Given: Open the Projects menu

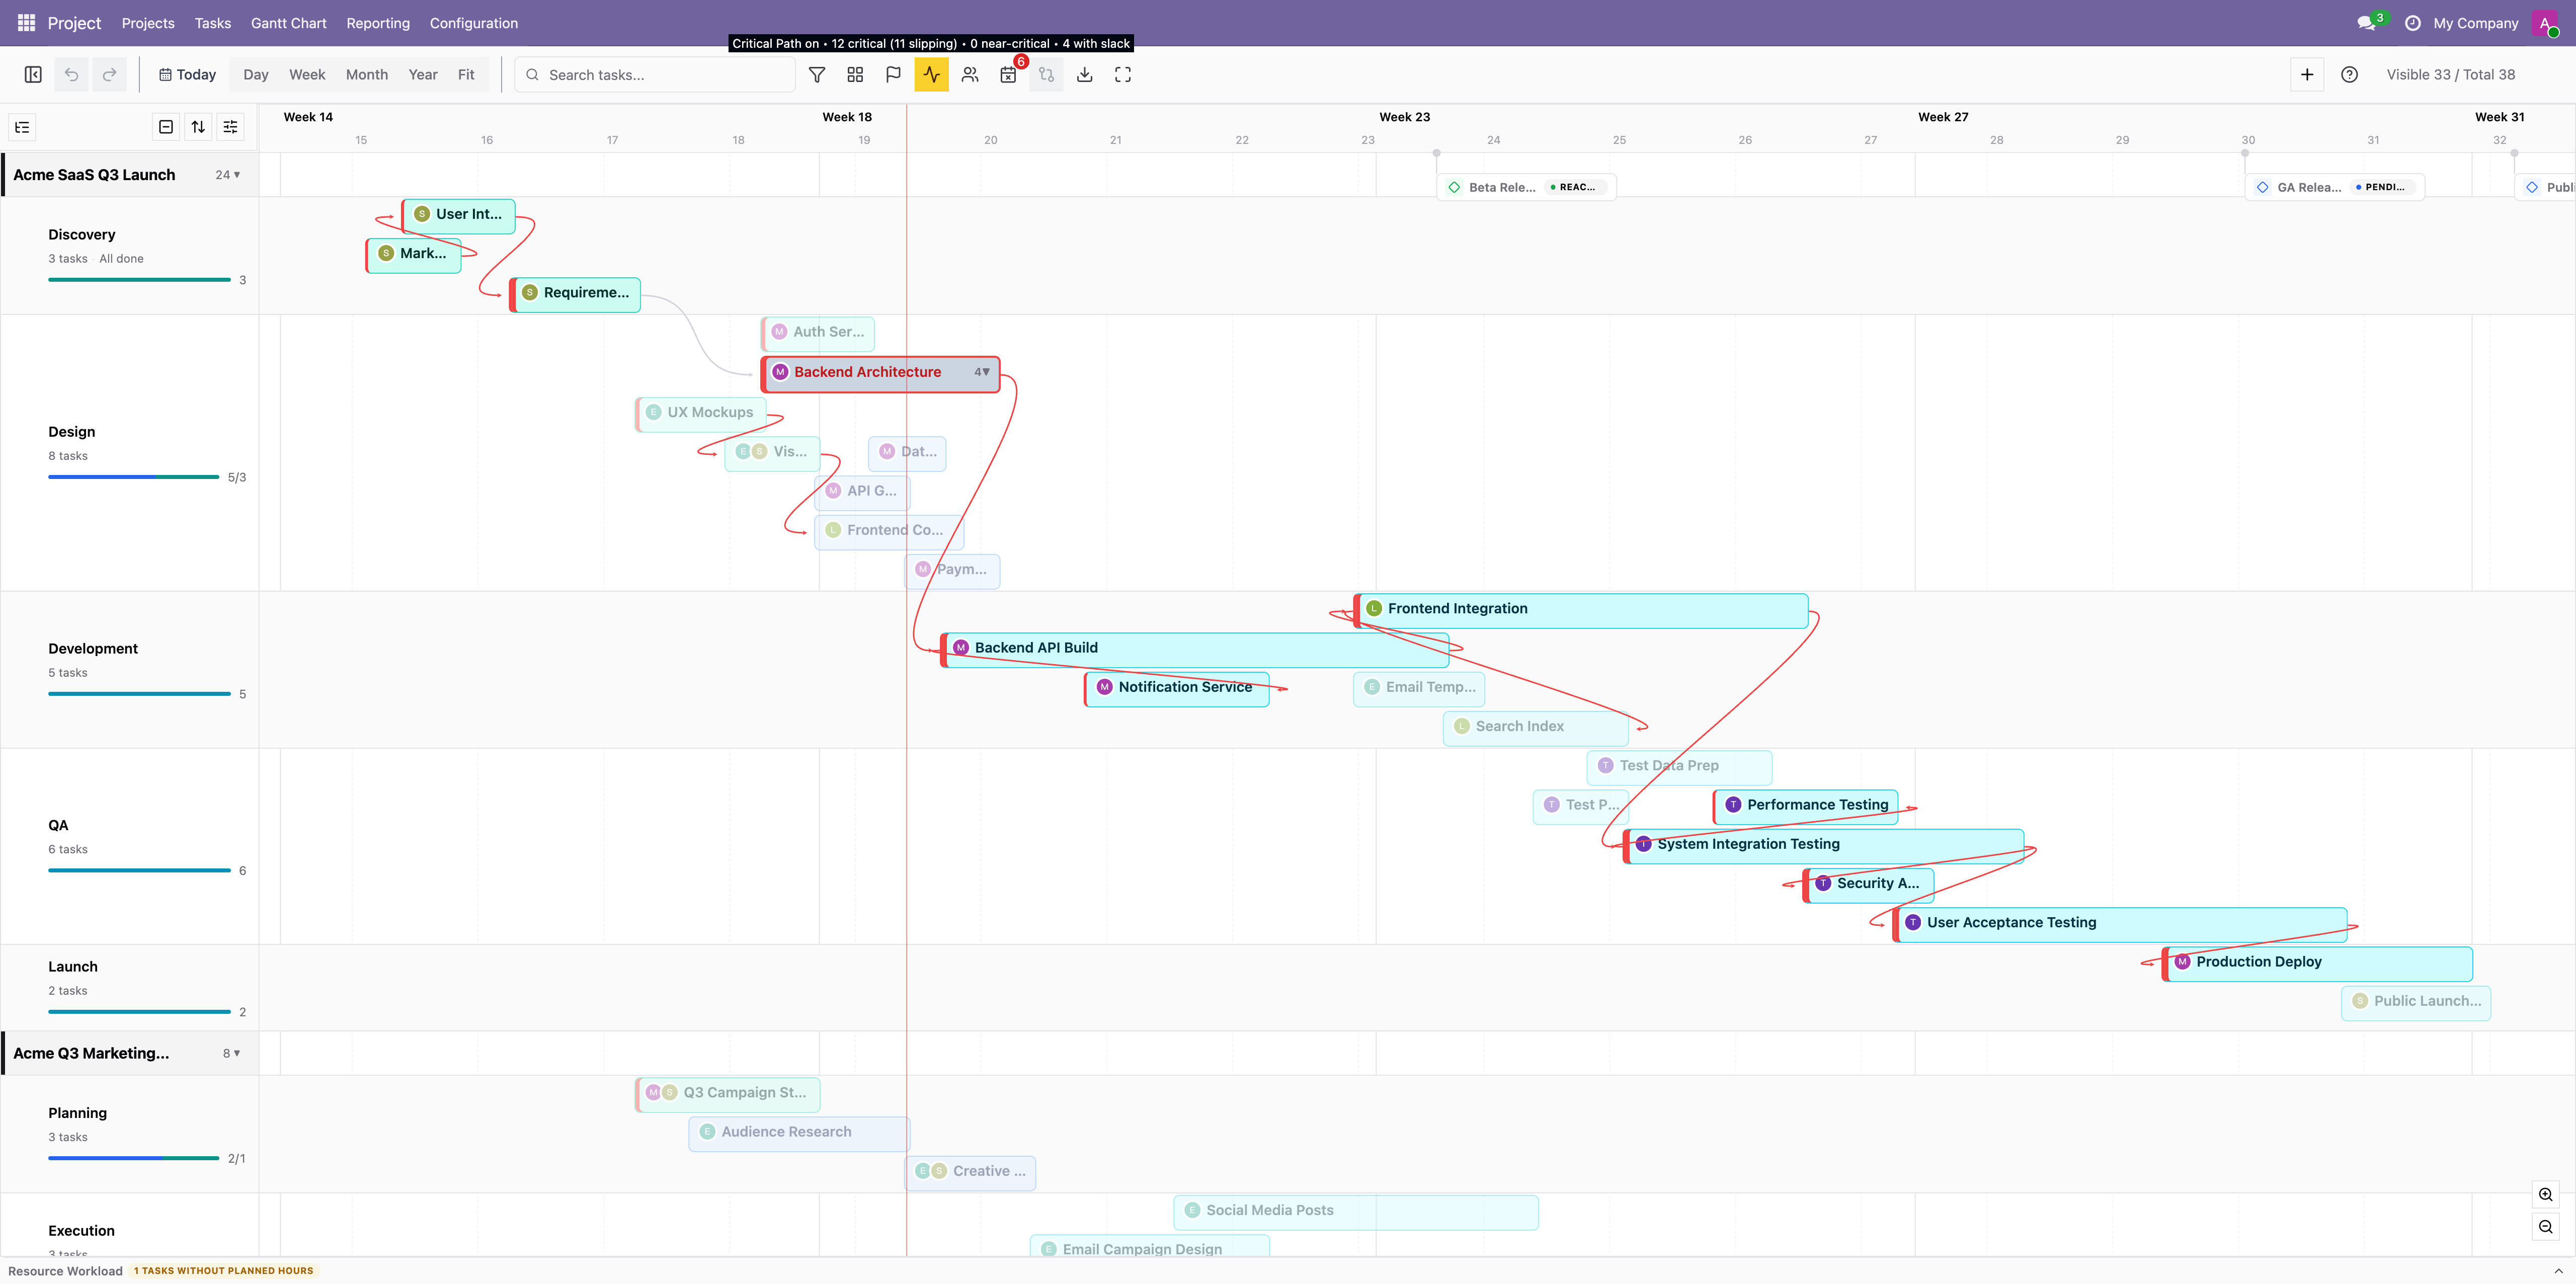Looking at the screenshot, I should [148, 23].
